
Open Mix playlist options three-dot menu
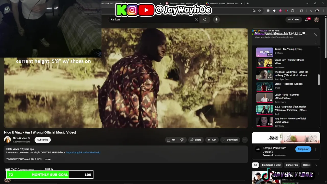[316, 42]
